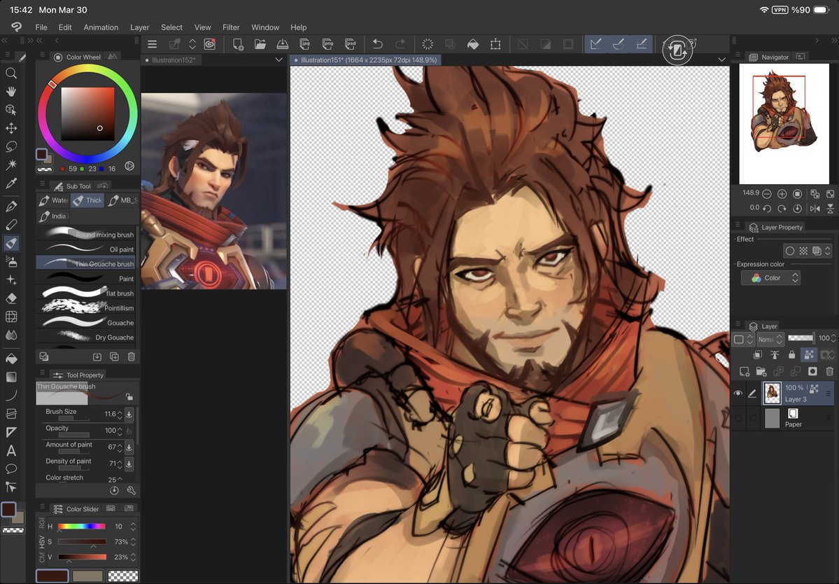Select the Eraser tool
Viewport: 839px width, 584px height.
[11, 298]
